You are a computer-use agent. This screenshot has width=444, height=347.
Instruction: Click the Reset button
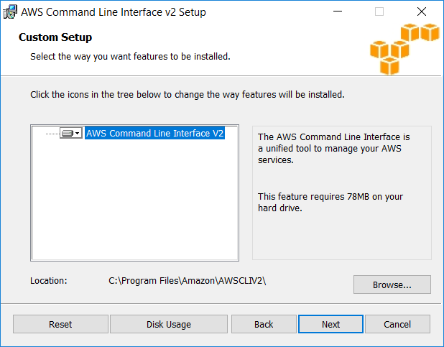coord(60,324)
